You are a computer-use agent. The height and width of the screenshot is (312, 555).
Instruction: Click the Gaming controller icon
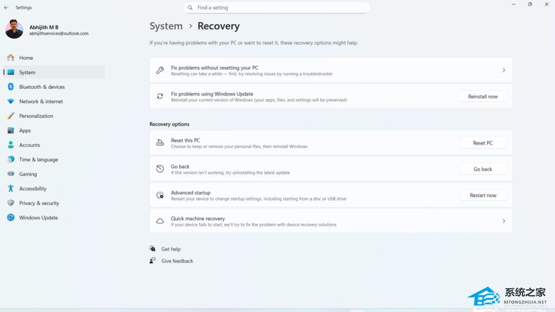(10, 174)
